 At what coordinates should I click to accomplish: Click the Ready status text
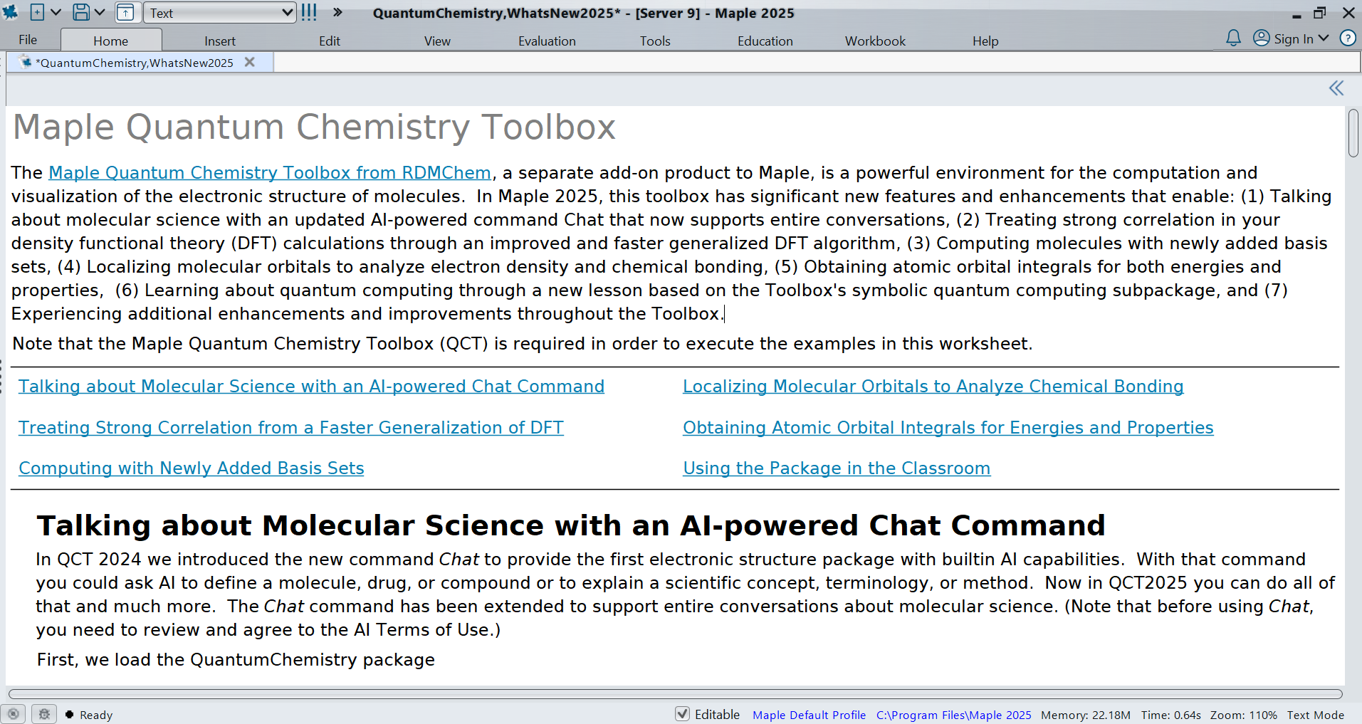[96, 715]
